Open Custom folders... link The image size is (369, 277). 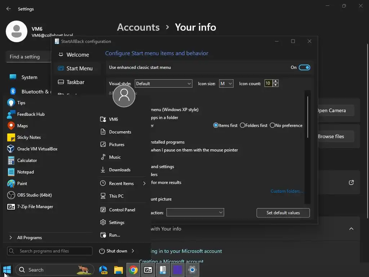[286, 191]
